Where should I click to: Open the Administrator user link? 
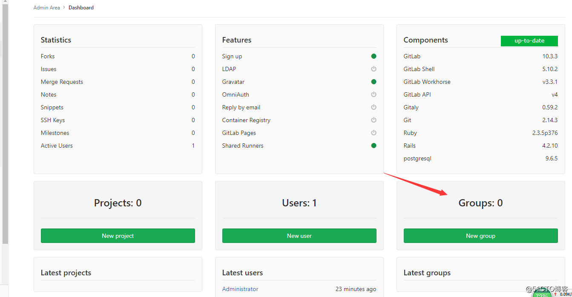pos(240,289)
